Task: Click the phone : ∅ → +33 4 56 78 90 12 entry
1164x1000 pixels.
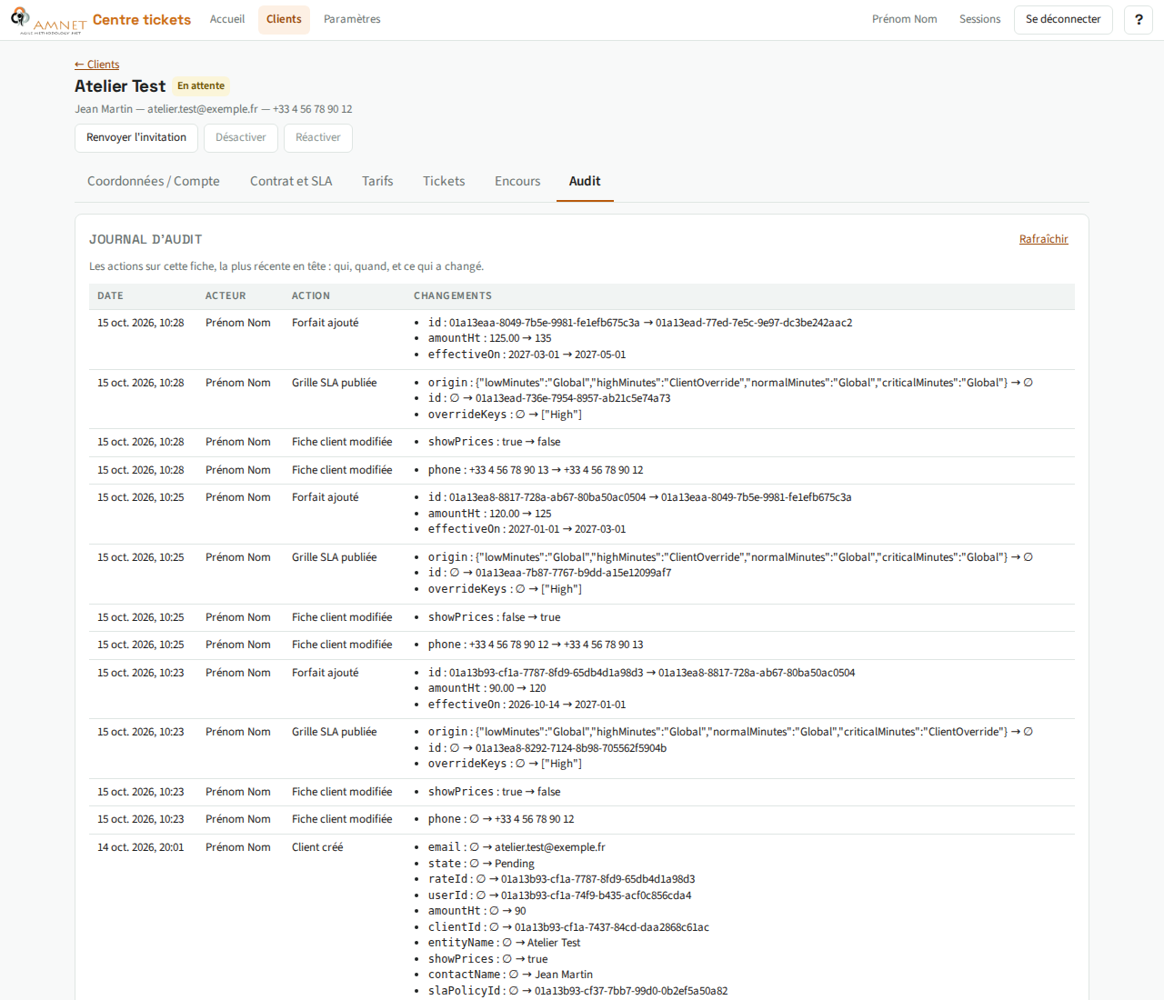Action: [x=501, y=819]
